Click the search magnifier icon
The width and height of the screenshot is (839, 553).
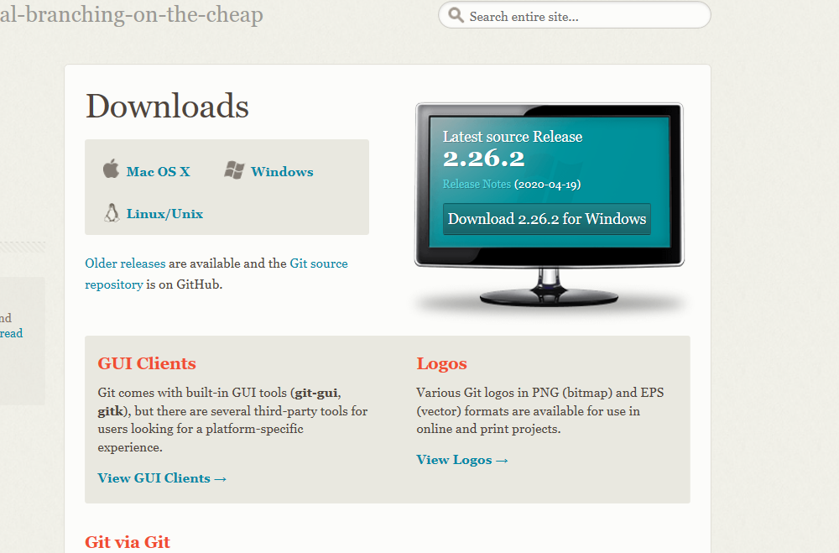click(456, 15)
